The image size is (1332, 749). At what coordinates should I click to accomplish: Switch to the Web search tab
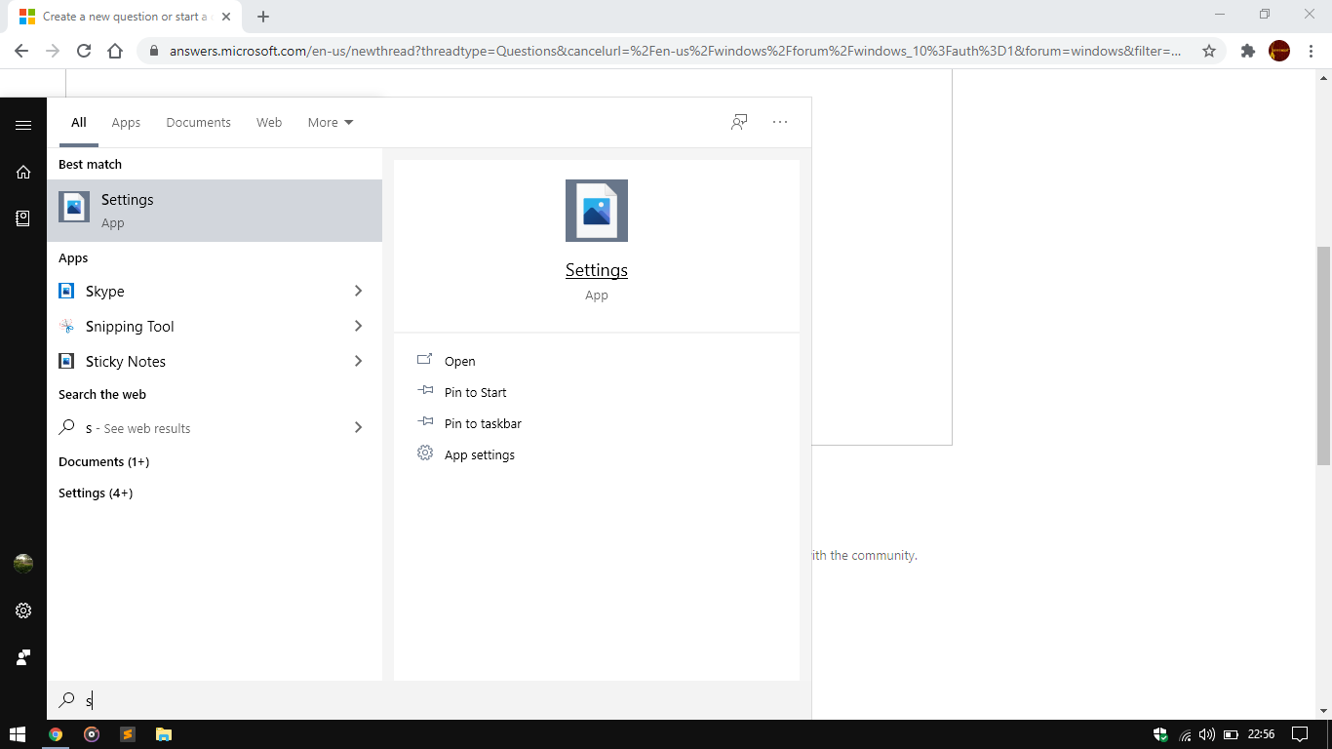point(269,122)
